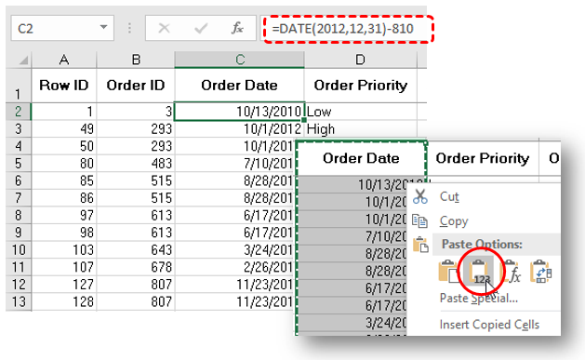This screenshot has height=360, width=585.
Task: Click Order ID cell with value 483
Action: click(136, 164)
